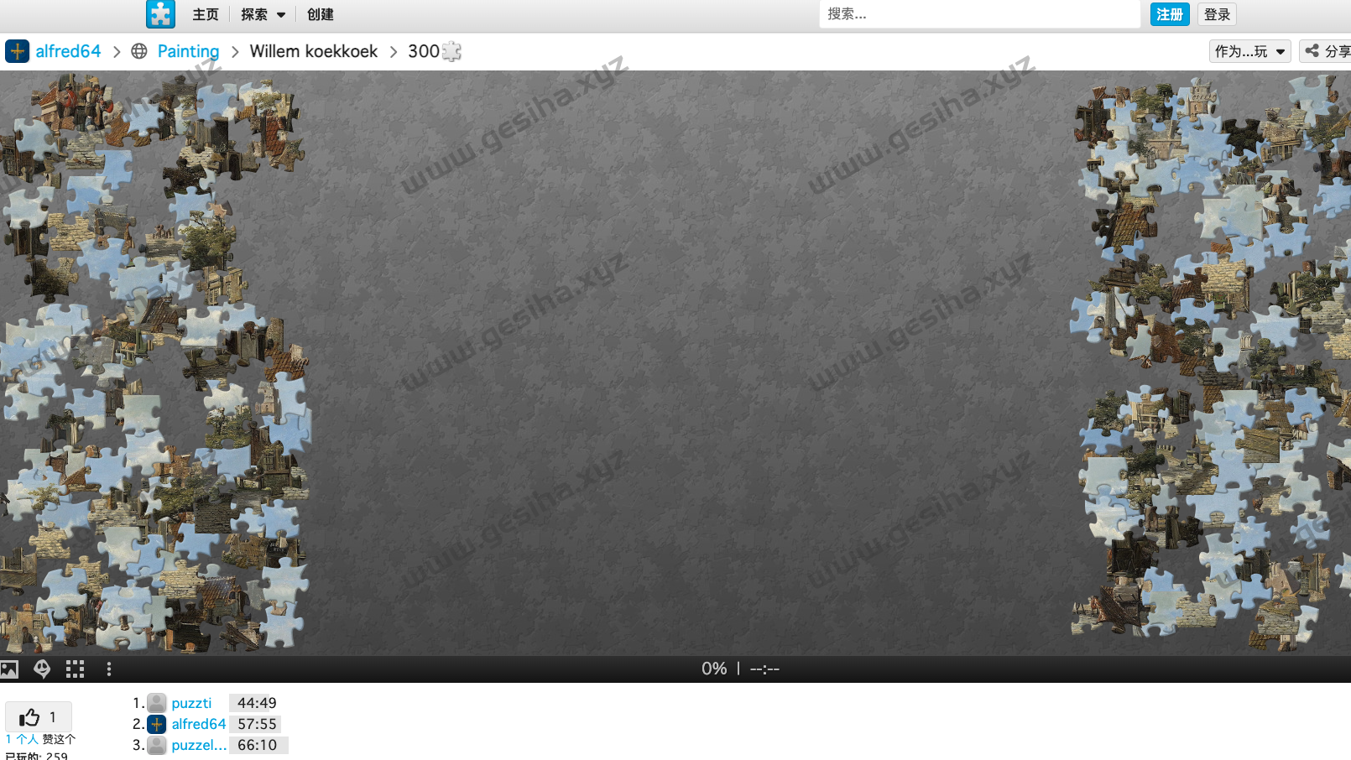Click the 0% progress indicator
Viewport: 1351px width, 760px height.
(x=714, y=669)
